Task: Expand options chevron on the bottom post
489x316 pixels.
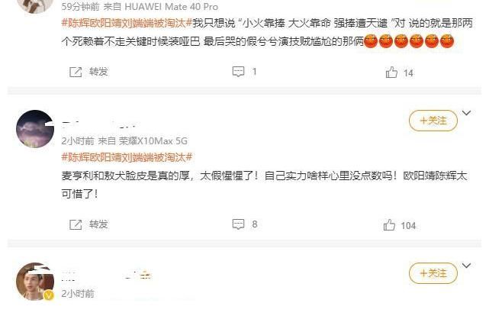Action: [x=466, y=266]
